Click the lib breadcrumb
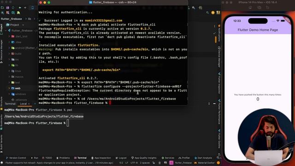Image resolution: width=295 pixels, height=166 pixels. point(29,19)
